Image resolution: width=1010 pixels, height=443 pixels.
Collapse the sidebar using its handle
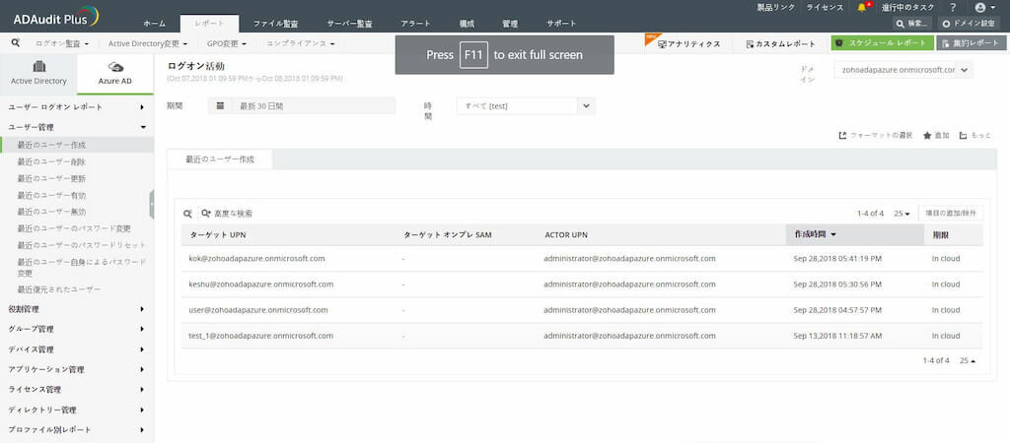(x=151, y=205)
